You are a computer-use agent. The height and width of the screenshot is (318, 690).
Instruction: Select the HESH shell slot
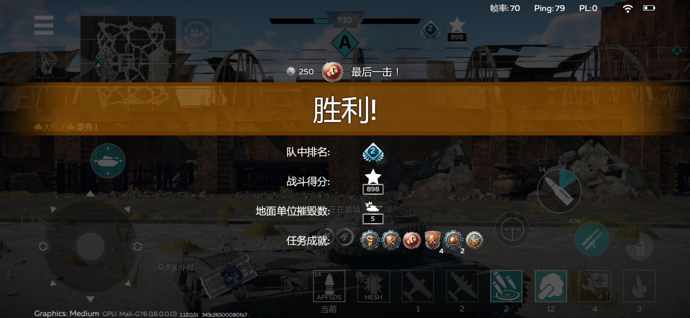click(x=373, y=286)
